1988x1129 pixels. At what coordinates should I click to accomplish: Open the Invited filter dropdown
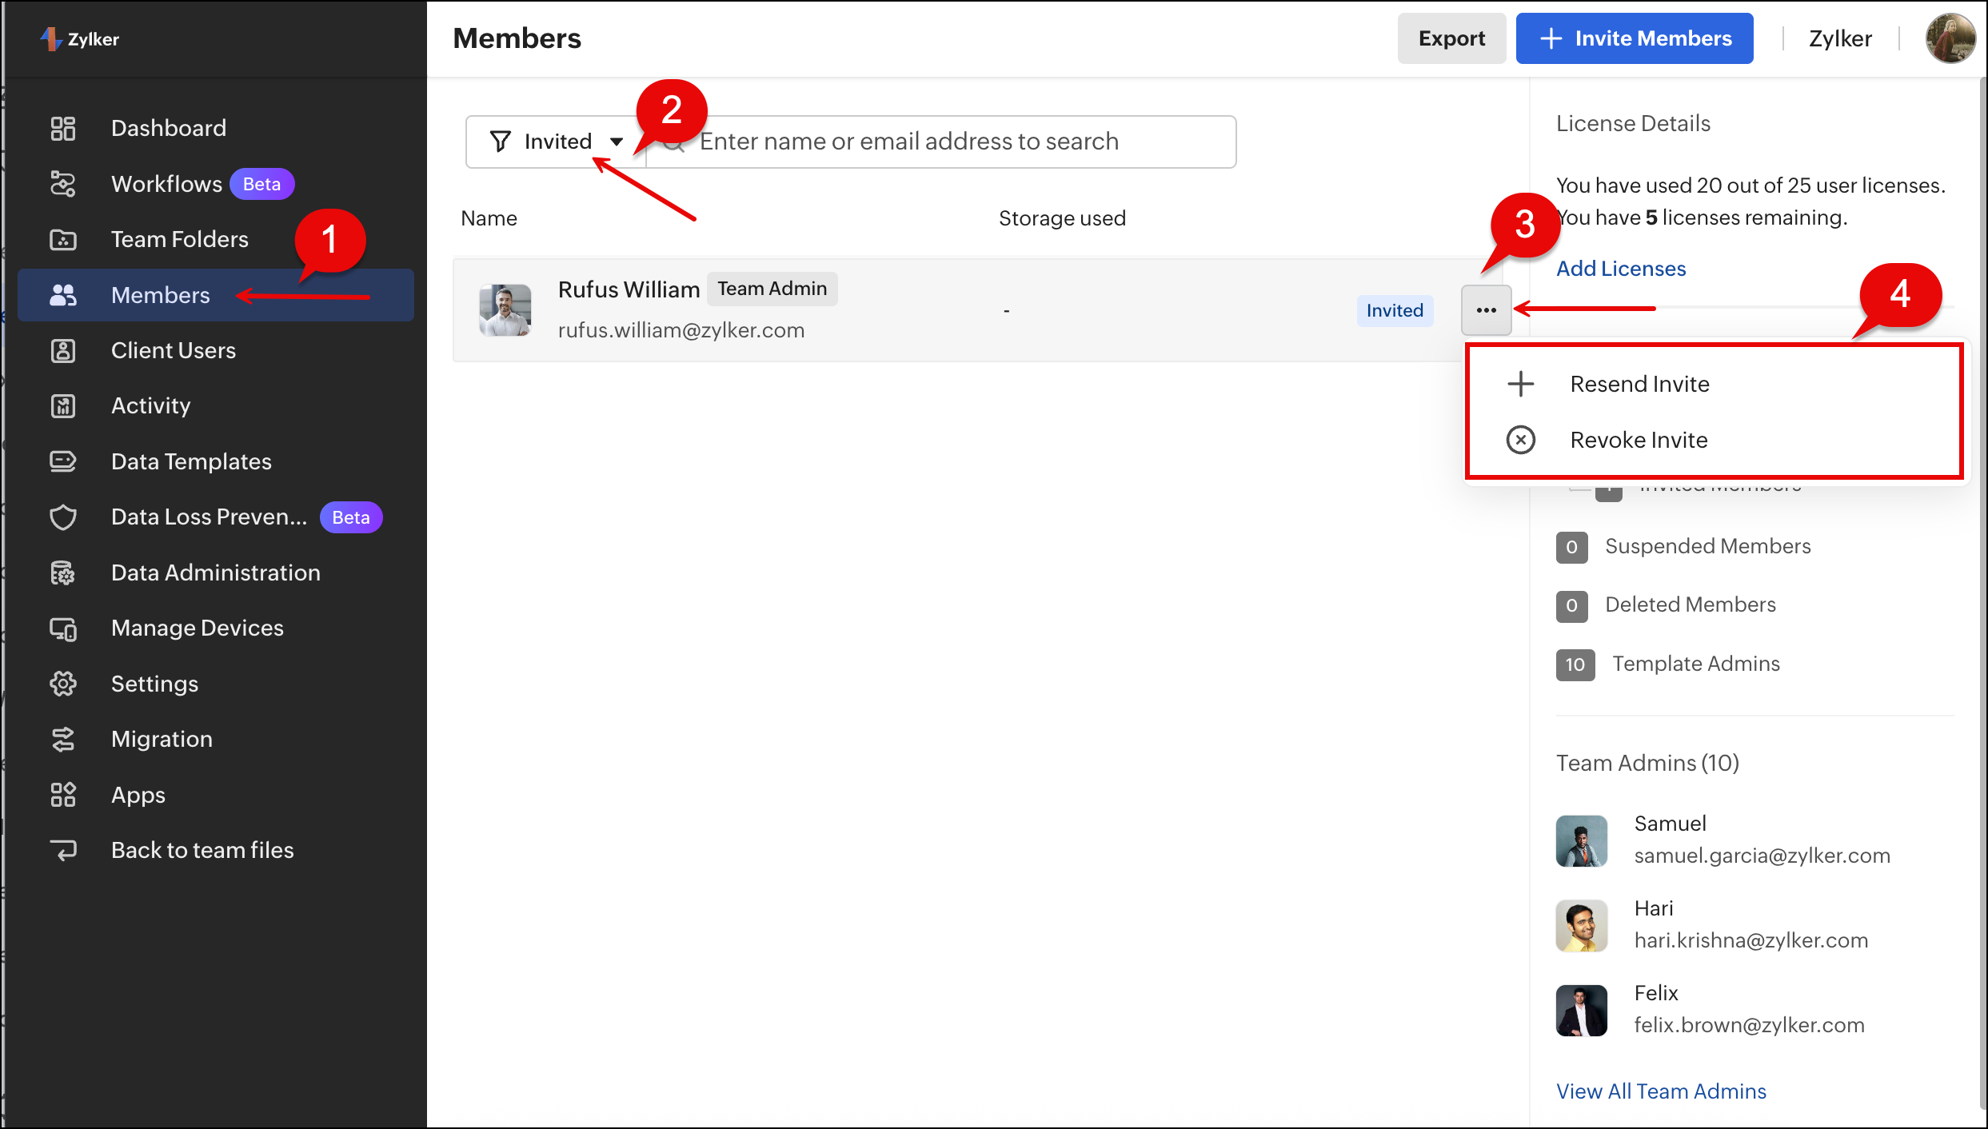click(557, 142)
